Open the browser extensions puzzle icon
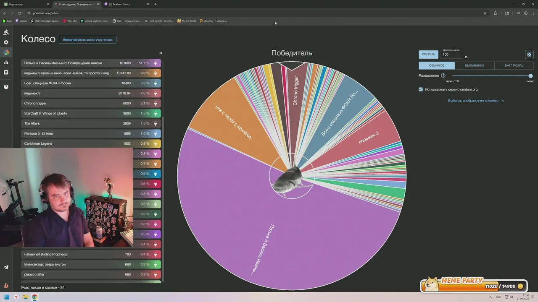The height and width of the screenshot is (302, 538). pyautogui.click(x=496, y=13)
